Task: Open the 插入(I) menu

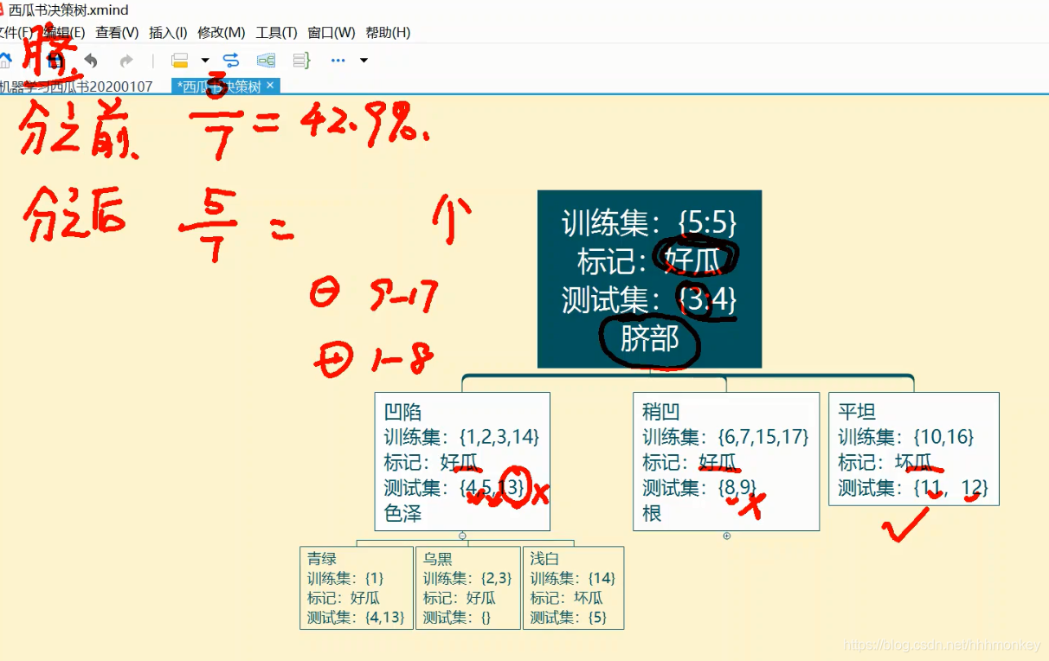Action: pos(166,32)
